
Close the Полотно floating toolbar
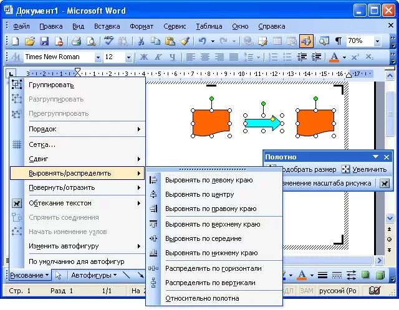click(387, 157)
